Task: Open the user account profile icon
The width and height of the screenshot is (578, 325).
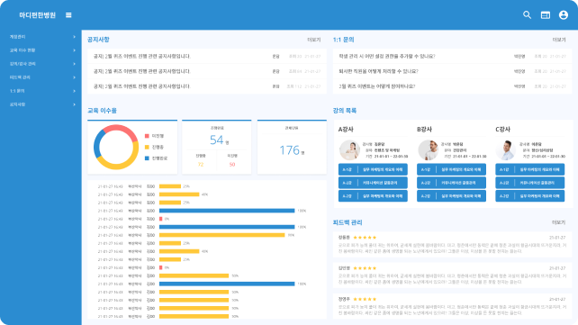Action: (x=564, y=14)
